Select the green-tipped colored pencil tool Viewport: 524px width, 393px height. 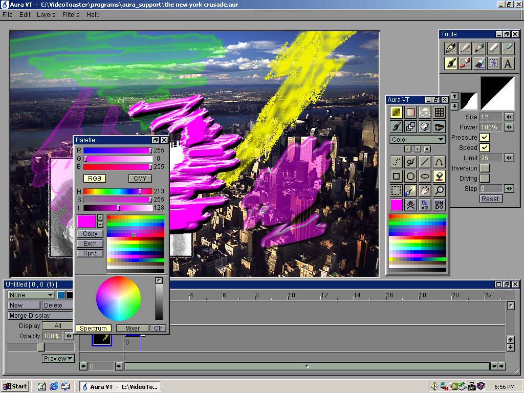click(x=479, y=48)
